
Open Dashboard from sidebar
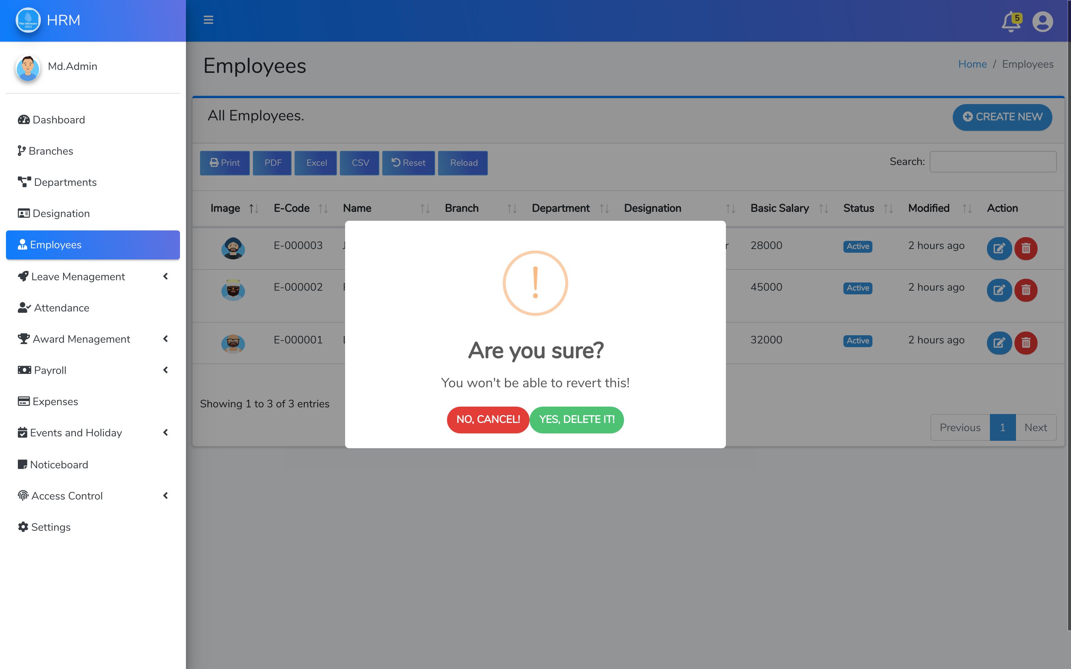pyautogui.click(x=58, y=120)
